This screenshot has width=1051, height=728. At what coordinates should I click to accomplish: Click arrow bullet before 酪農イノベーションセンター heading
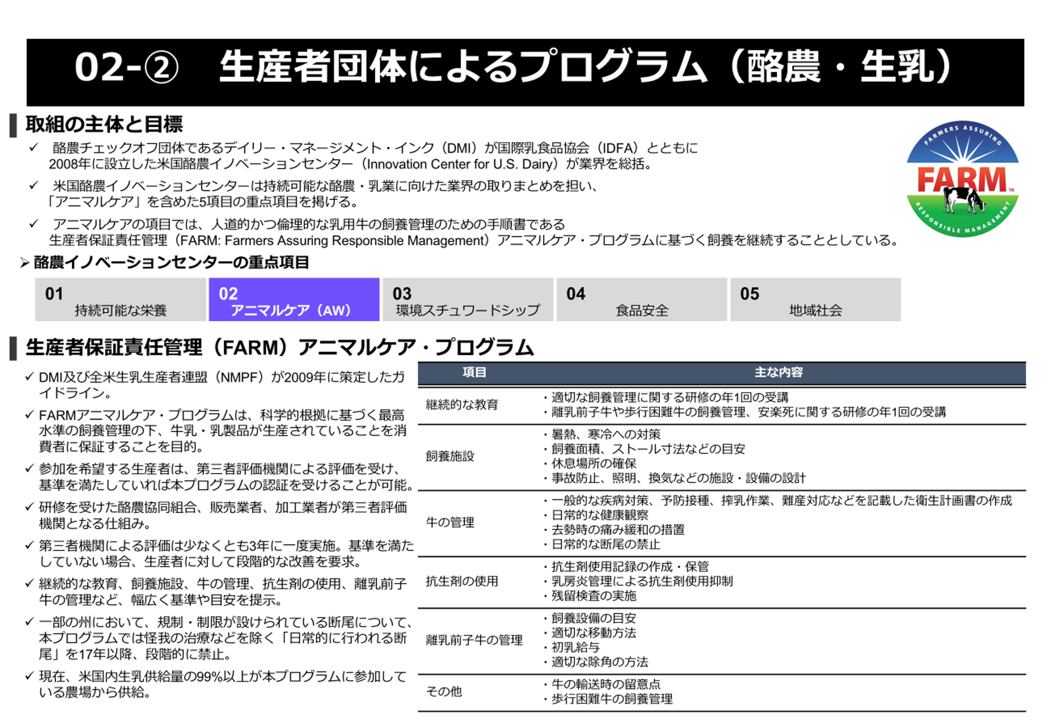(x=25, y=263)
